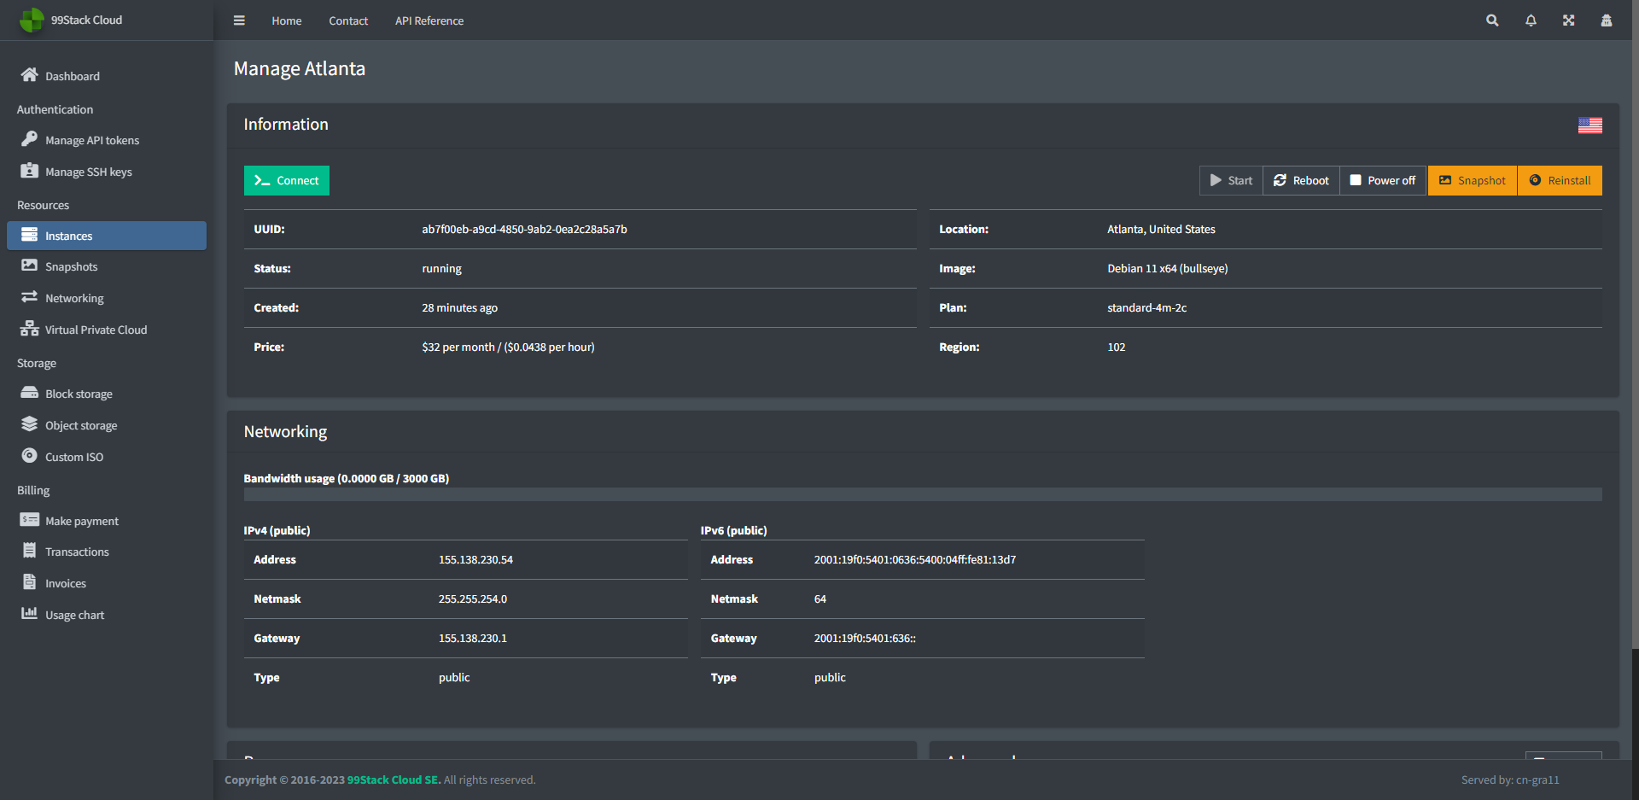
Task: Click the Reinstall button
Action: [1560, 180]
